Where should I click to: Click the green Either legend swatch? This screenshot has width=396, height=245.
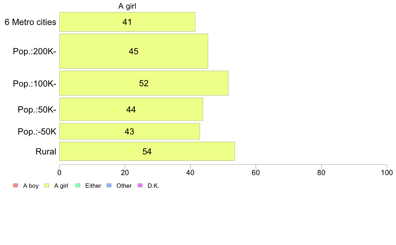(78, 185)
